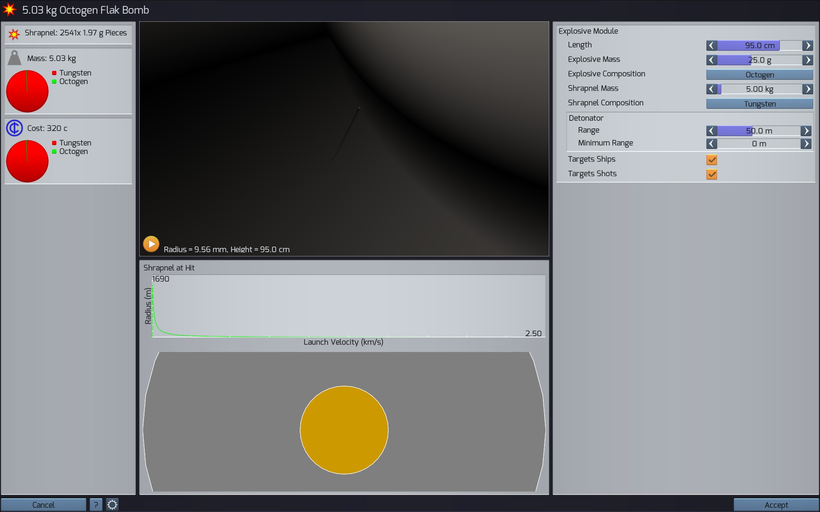Click the Detonator section heading
820x512 pixels.
click(586, 118)
